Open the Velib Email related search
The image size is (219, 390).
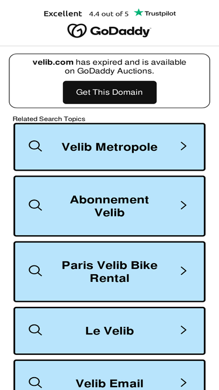(x=110, y=375)
